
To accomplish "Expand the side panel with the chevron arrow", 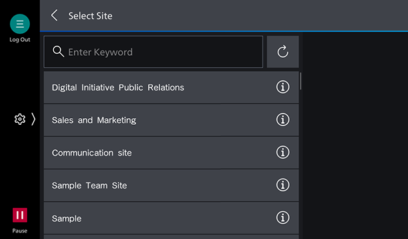I will pyautogui.click(x=33, y=119).
